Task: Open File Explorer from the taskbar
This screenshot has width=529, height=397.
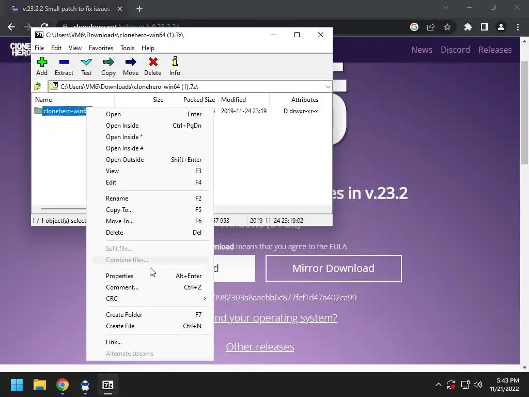Action: (39, 385)
